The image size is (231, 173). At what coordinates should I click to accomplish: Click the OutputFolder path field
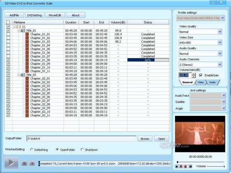point(81,139)
